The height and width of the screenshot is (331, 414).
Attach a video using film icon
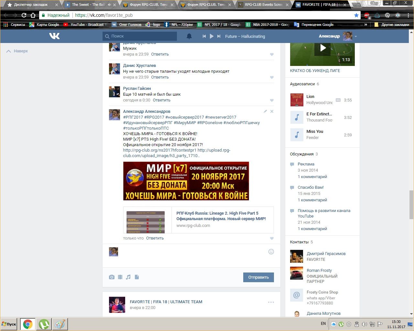(120, 277)
